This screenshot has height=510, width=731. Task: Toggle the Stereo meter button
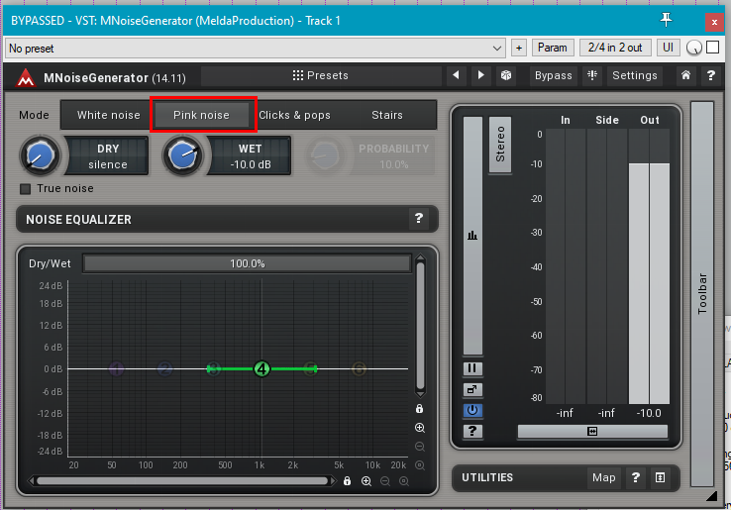click(500, 144)
